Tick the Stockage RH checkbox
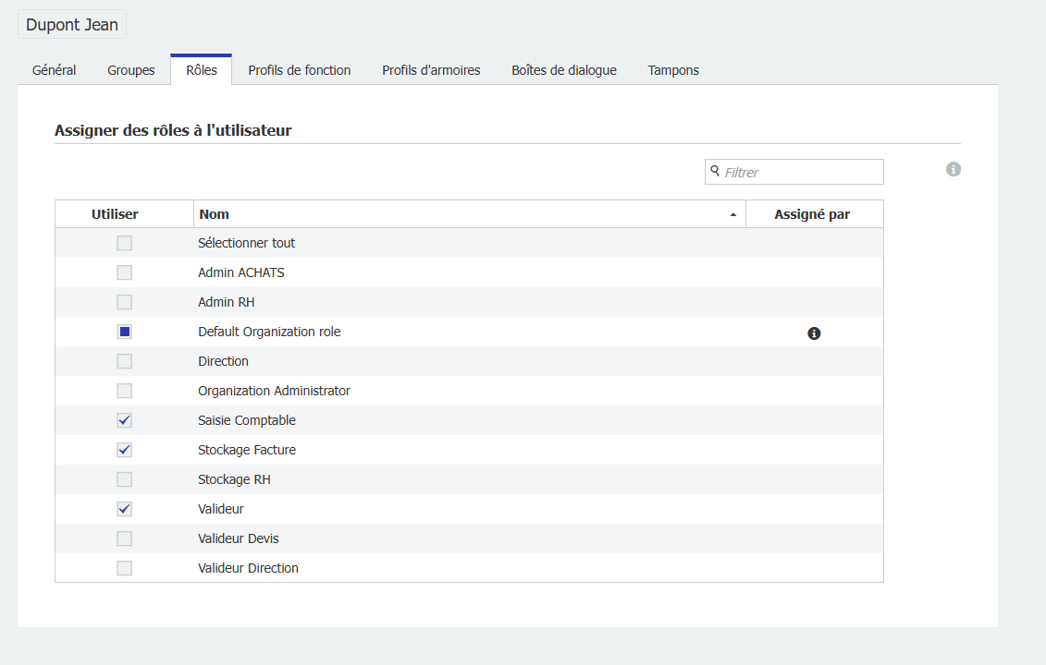The width and height of the screenshot is (1046, 665). click(125, 479)
